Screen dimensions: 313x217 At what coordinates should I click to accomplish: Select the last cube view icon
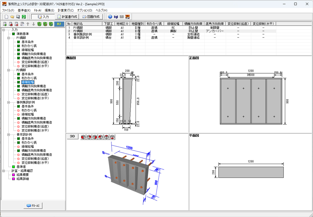[x=113, y=137]
